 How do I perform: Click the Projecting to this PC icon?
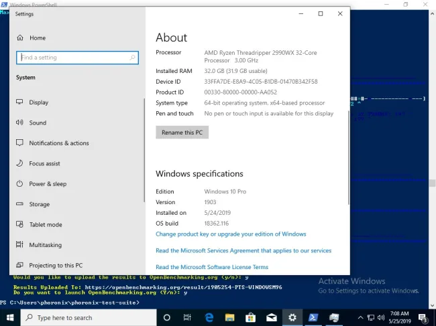pos(19,265)
